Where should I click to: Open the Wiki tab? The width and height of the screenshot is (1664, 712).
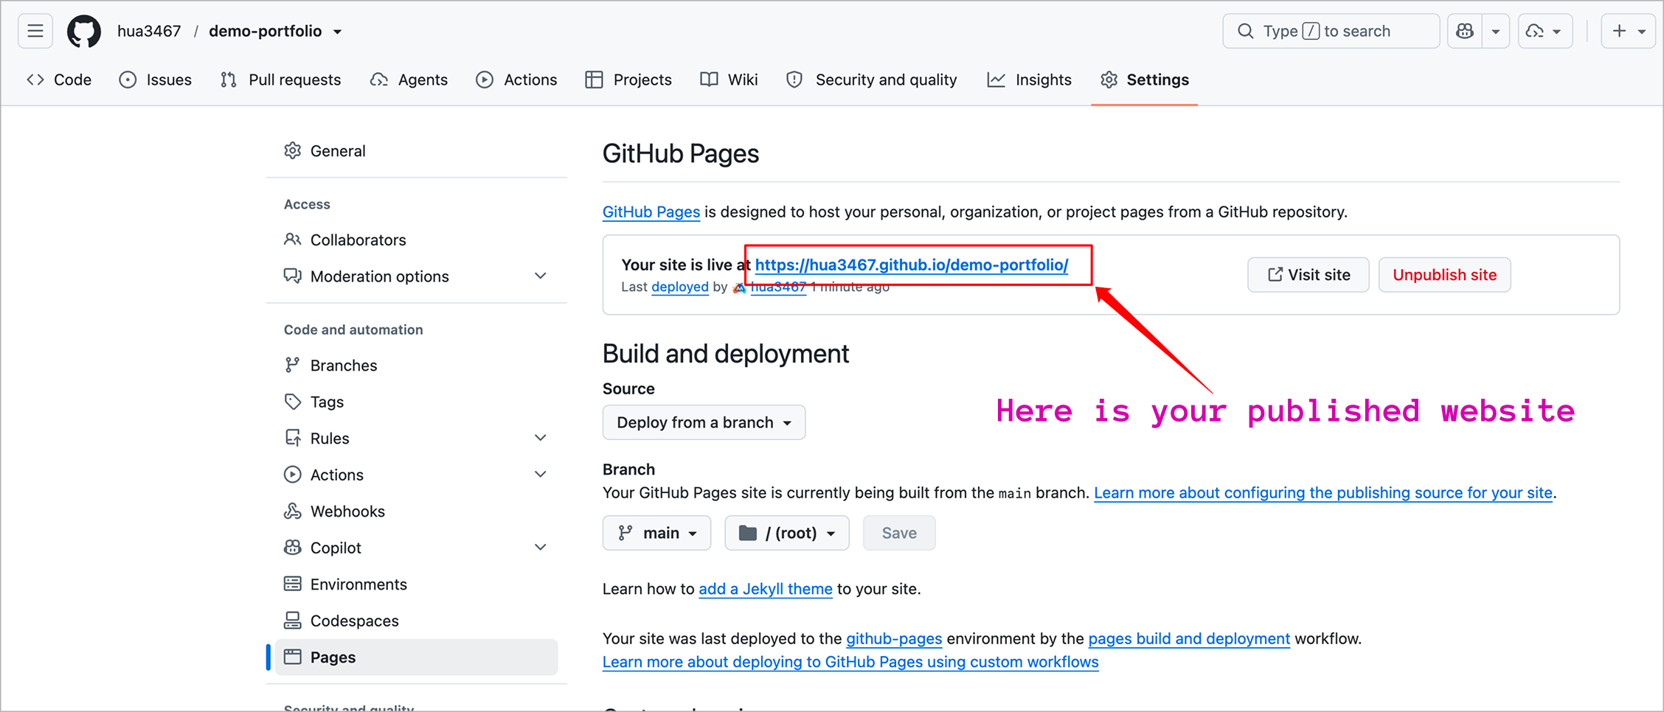pos(729,80)
